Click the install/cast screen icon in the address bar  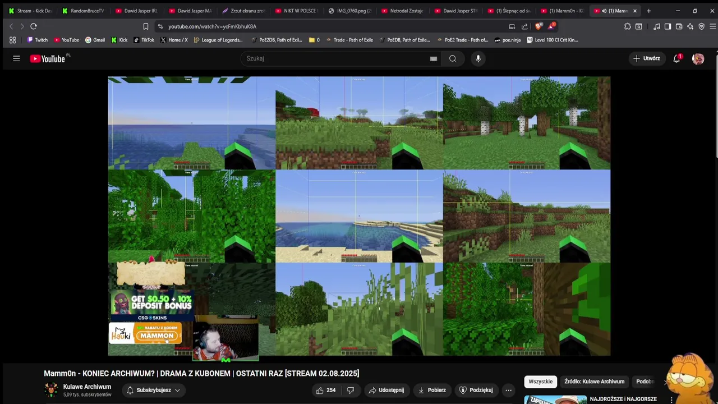coord(512,26)
